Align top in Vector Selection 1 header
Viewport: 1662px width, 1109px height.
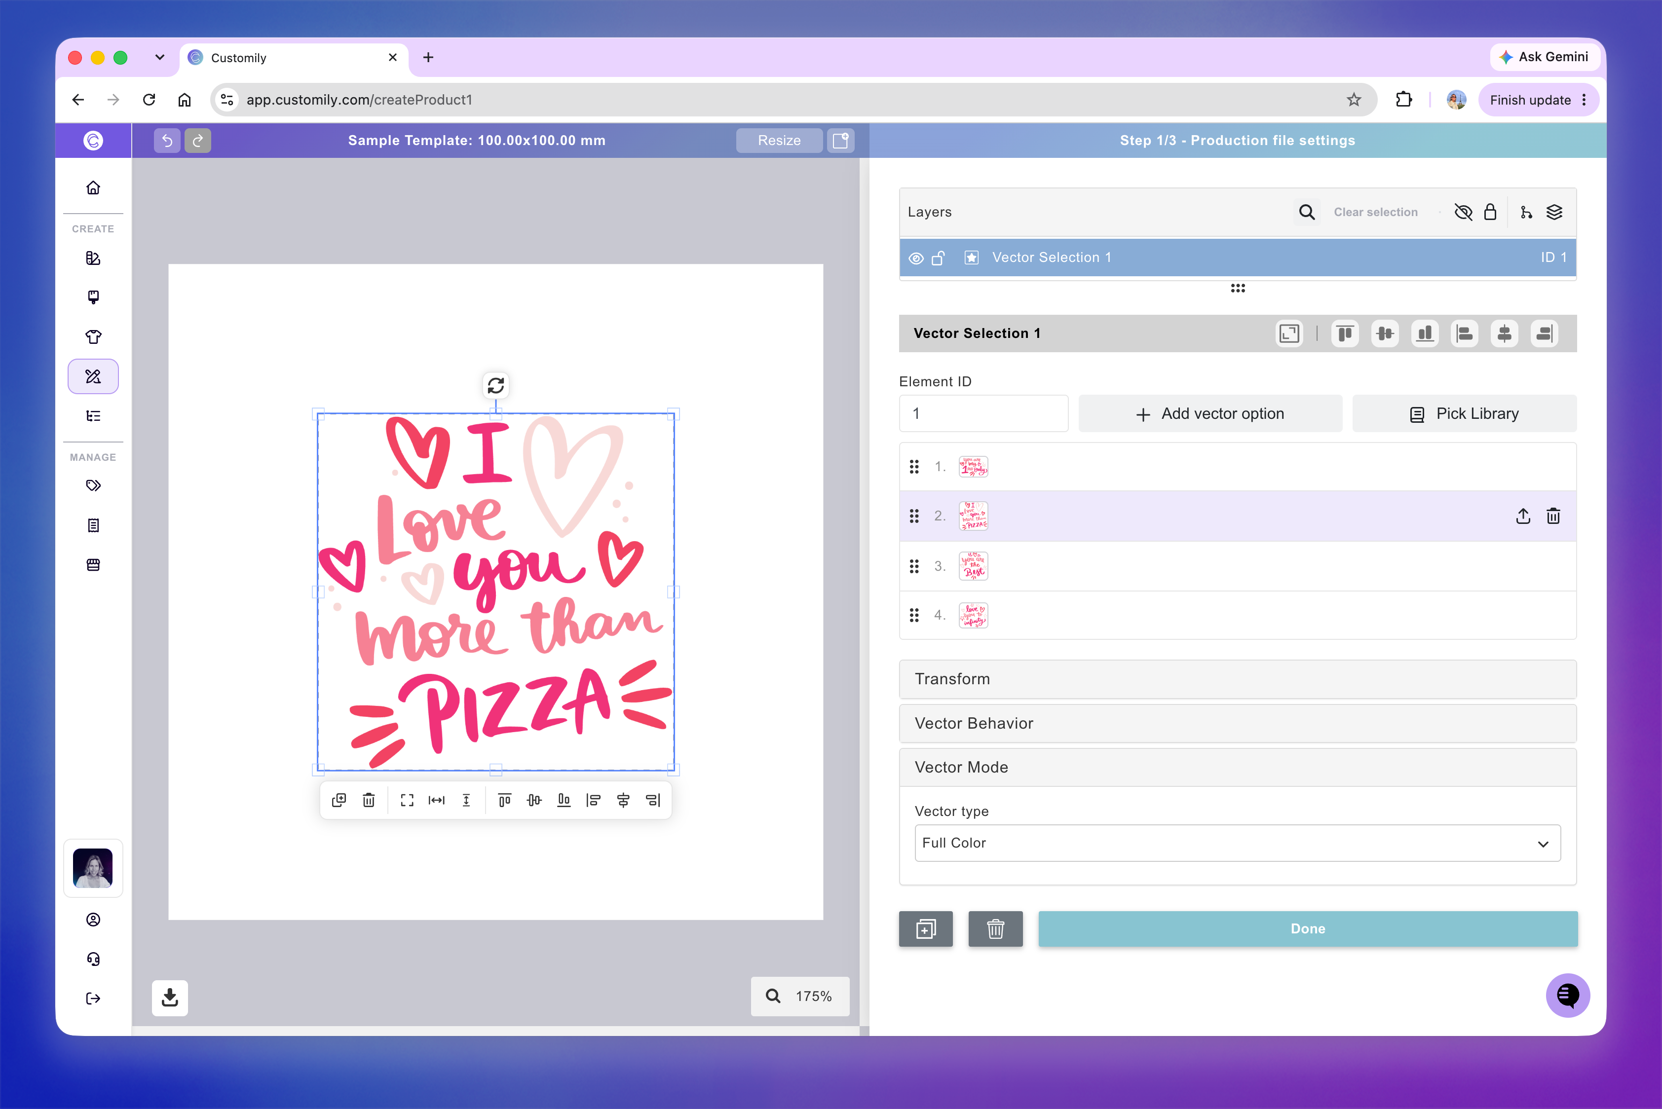pyautogui.click(x=1345, y=333)
